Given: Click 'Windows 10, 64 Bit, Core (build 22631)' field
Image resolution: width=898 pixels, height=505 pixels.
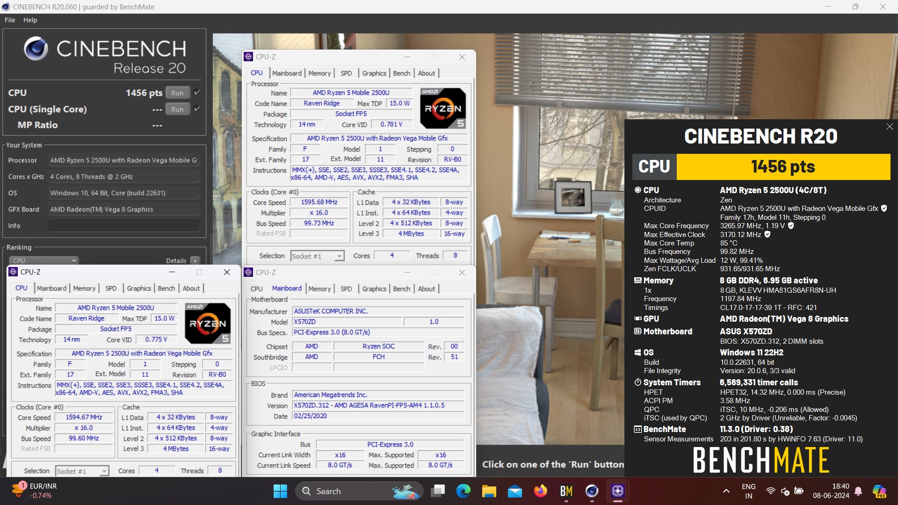Looking at the screenshot, I should [123, 193].
